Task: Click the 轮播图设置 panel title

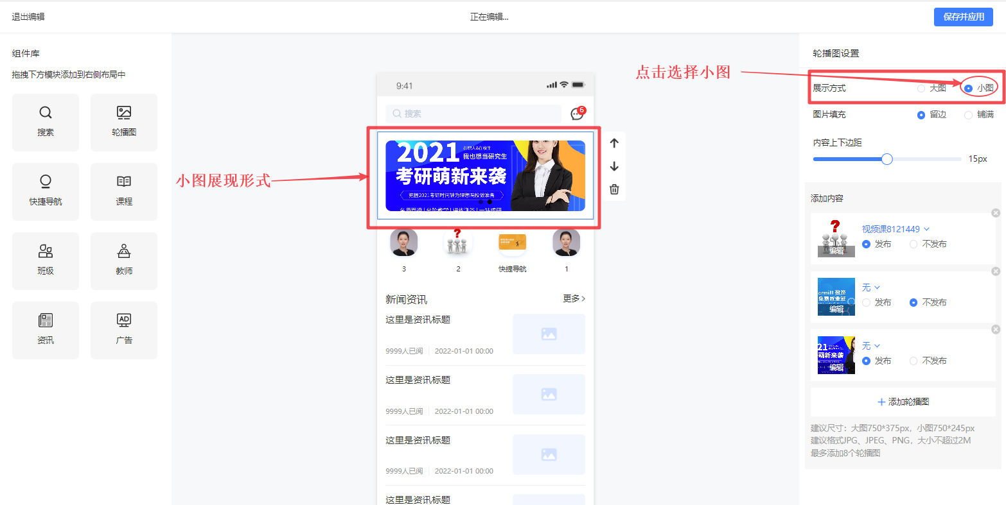Action: [836, 53]
